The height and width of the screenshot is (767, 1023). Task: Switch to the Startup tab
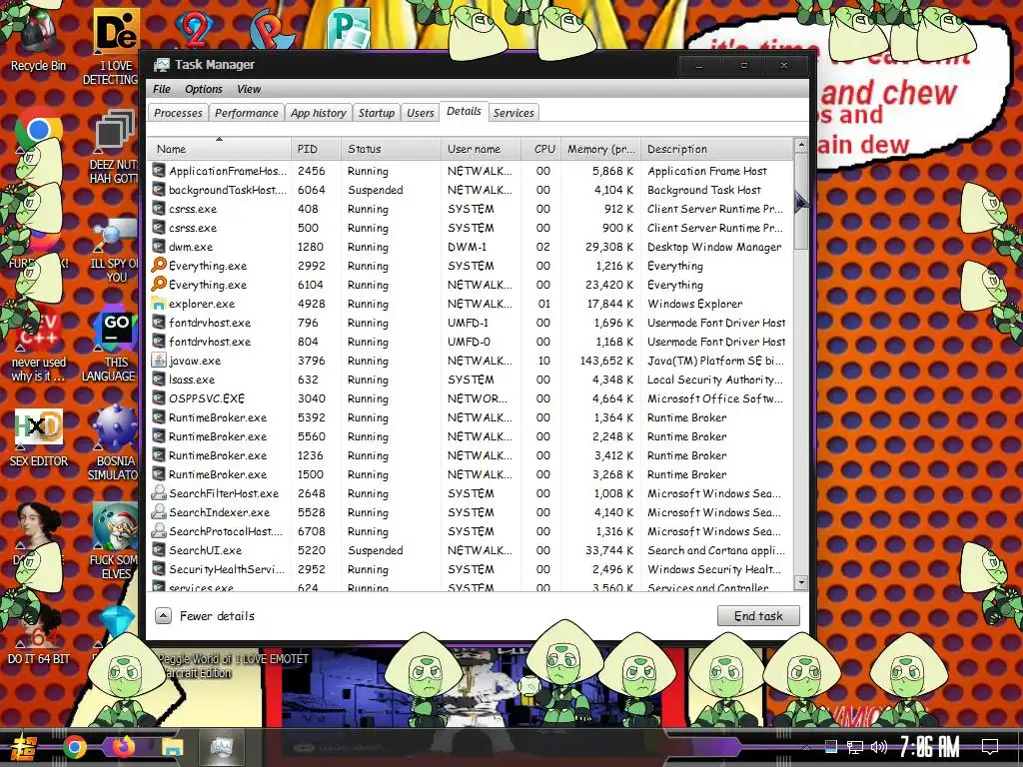point(377,113)
